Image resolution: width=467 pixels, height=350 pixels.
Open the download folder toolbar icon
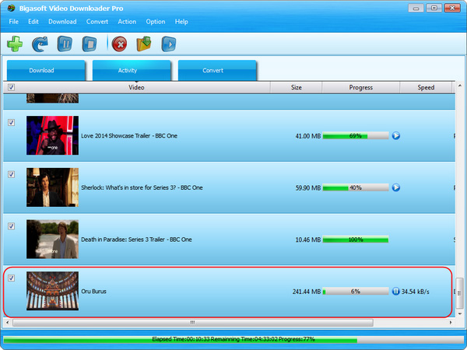pos(144,44)
